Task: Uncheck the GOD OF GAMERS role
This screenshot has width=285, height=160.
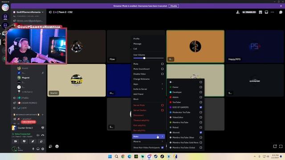Action: click(x=201, y=107)
